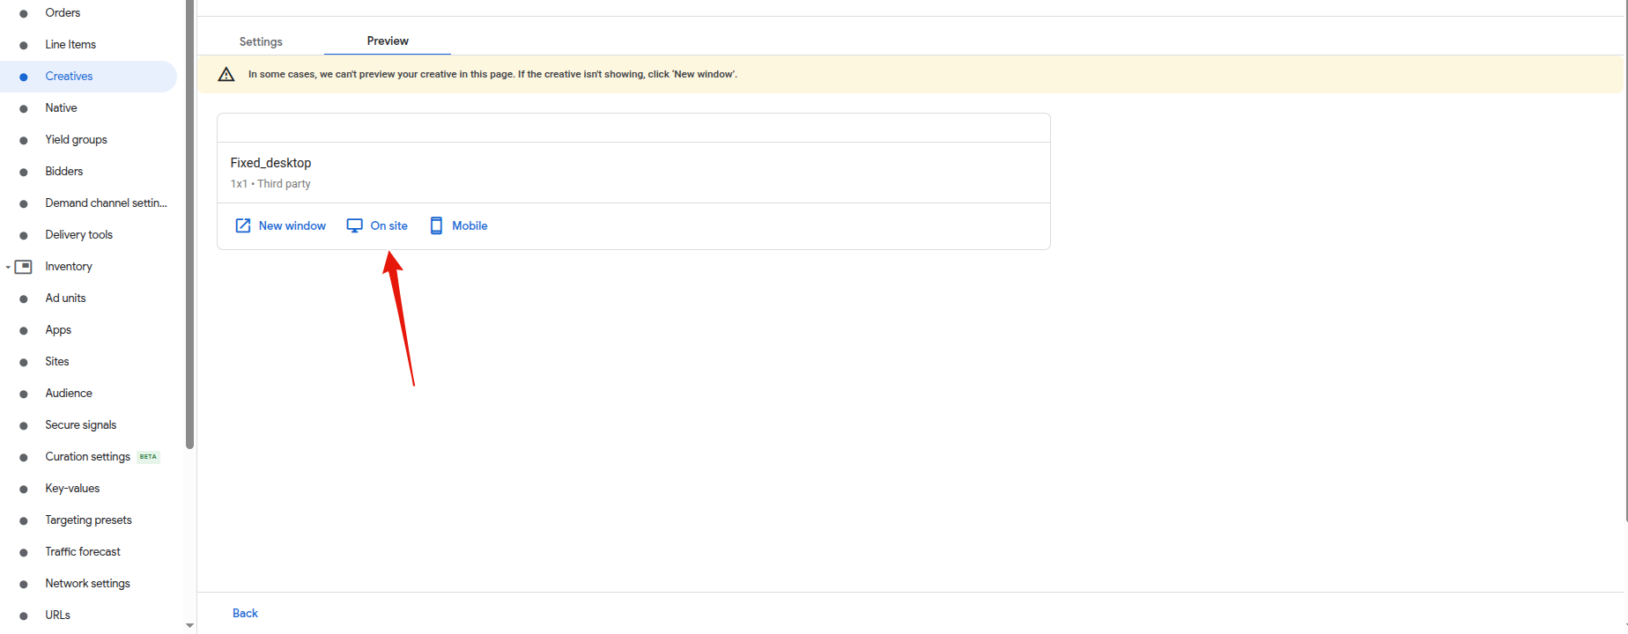Screen dimensions: 1628x634
Task: Switch to the Settings tab
Action: point(261,41)
